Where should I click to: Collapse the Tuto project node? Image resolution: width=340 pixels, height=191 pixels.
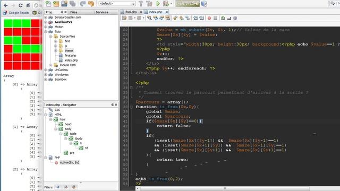coord(46,32)
